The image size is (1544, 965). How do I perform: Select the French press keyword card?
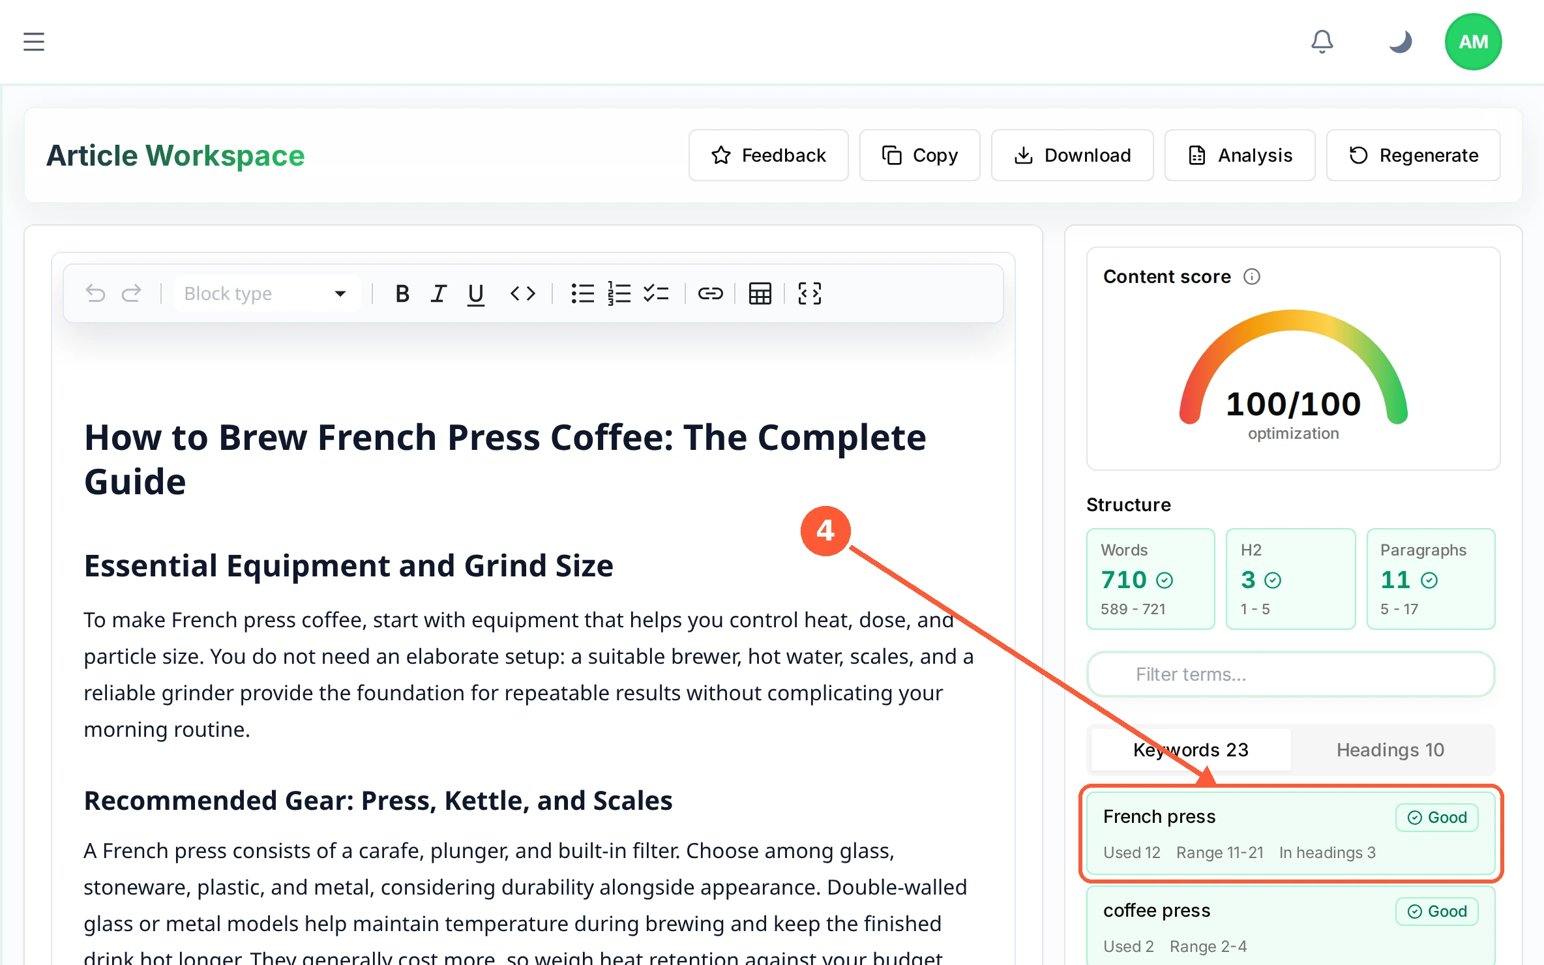point(1290,833)
